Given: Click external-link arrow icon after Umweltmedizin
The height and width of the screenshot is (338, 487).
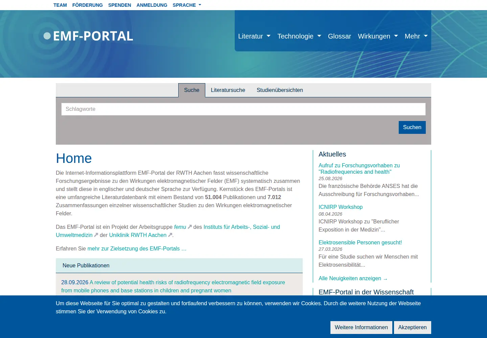Looking at the screenshot, I should coord(96,235).
